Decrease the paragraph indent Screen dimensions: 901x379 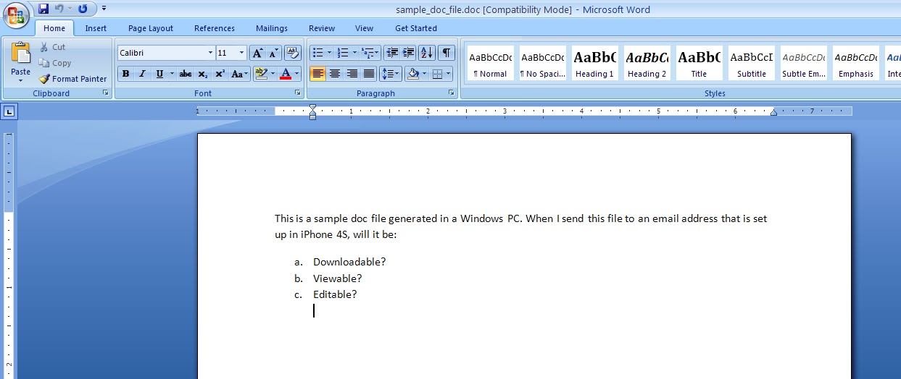[x=392, y=53]
